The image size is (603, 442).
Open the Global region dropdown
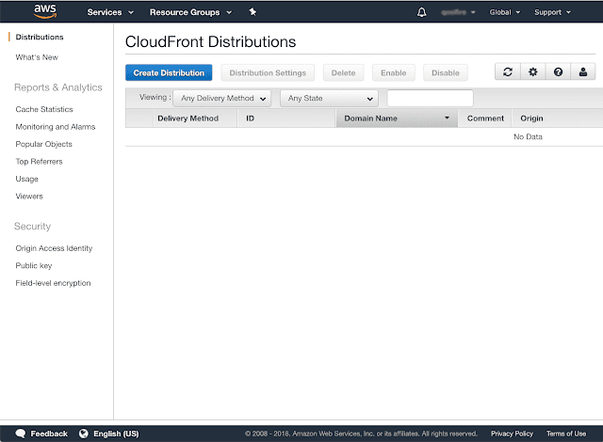[505, 12]
